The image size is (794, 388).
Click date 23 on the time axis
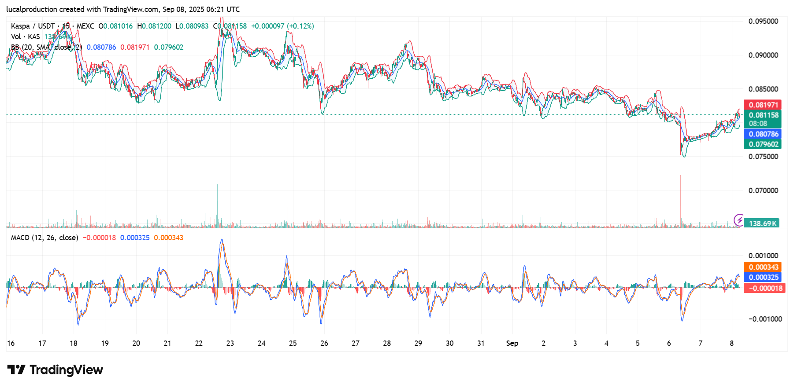coord(230,343)
